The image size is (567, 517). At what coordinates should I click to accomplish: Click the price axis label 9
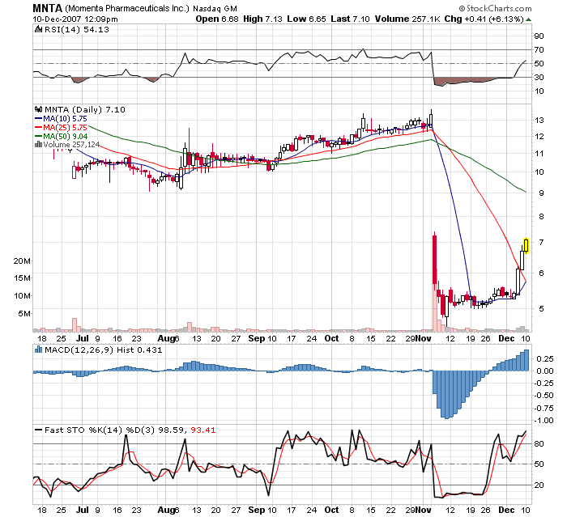click(x=541, y=193)
